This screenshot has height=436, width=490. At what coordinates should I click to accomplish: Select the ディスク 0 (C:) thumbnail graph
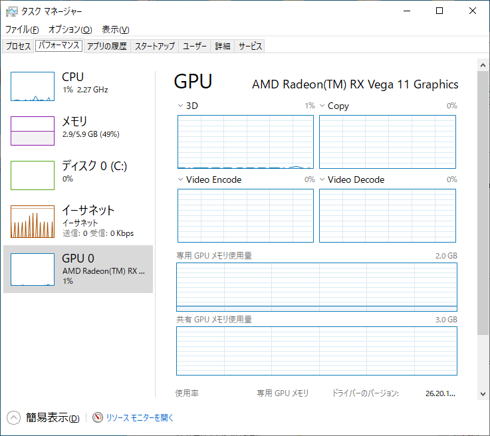pos(33,175)
